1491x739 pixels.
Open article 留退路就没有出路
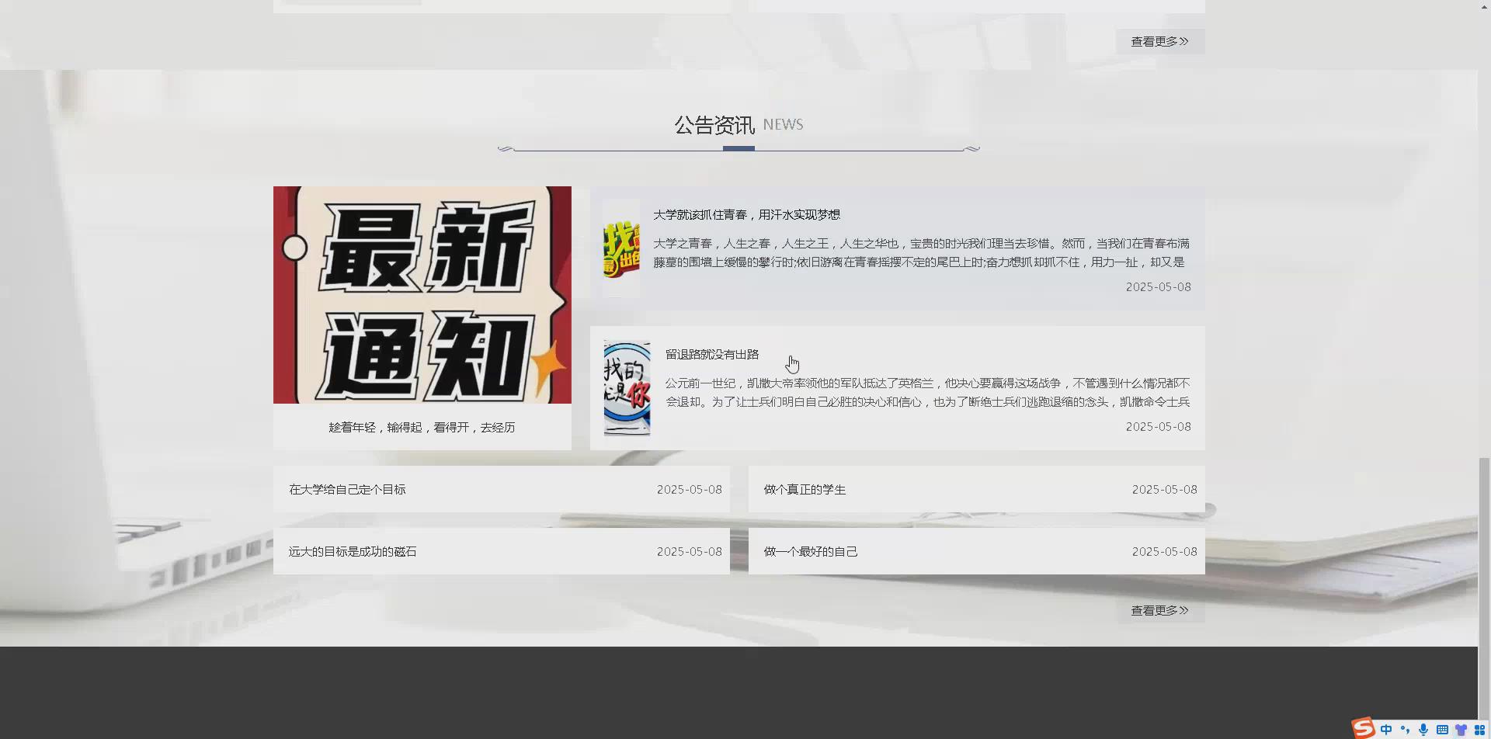point(711,353)
